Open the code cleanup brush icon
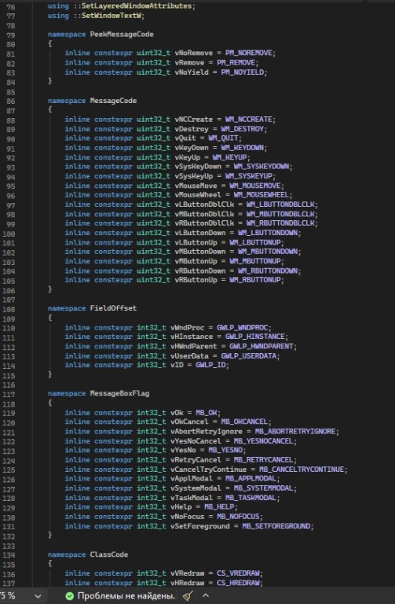 [188, 596]
